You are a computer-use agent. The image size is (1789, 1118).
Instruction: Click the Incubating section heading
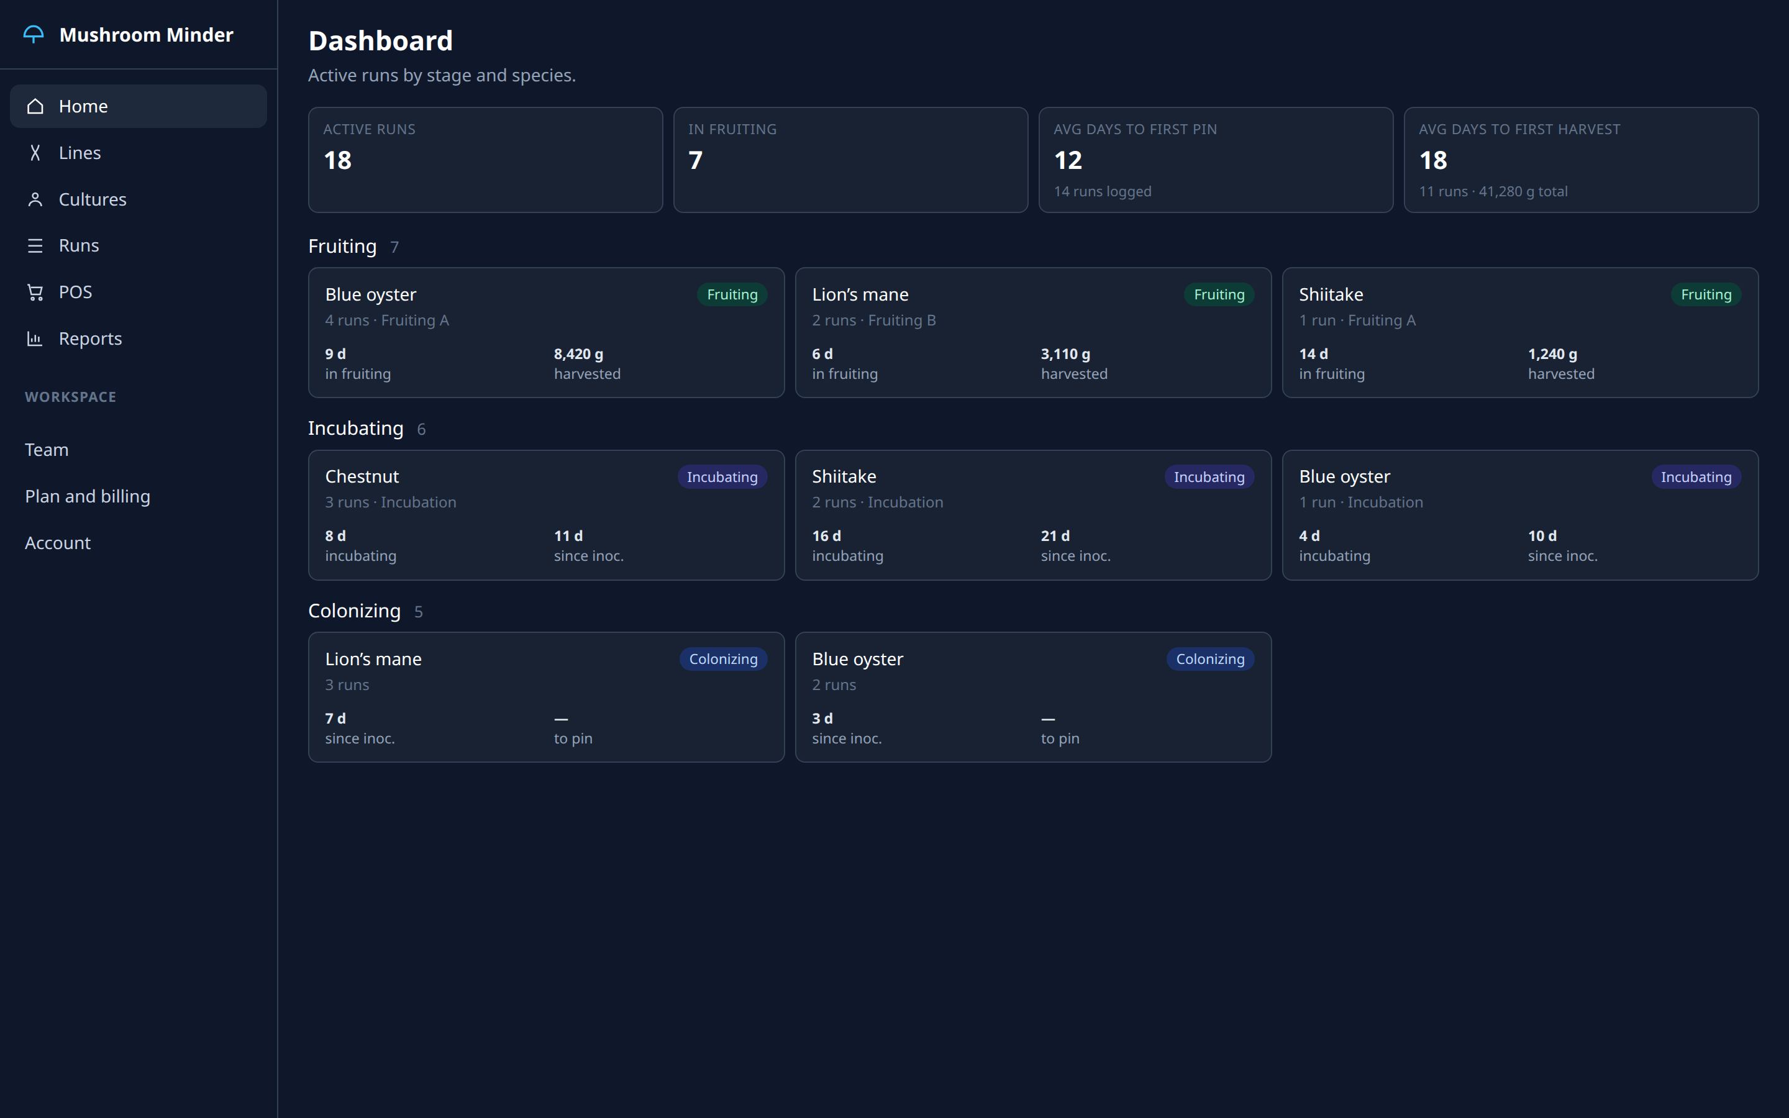[x=355, y=429]
